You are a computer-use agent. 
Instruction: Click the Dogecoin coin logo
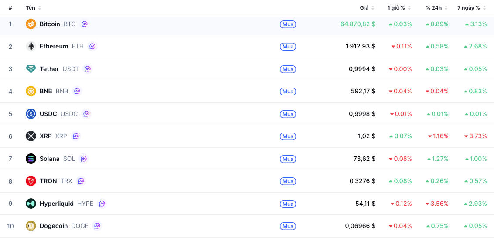click(x=31, y=226)
